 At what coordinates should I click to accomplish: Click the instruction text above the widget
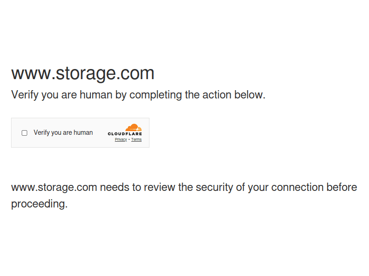(x=137, y=95)
